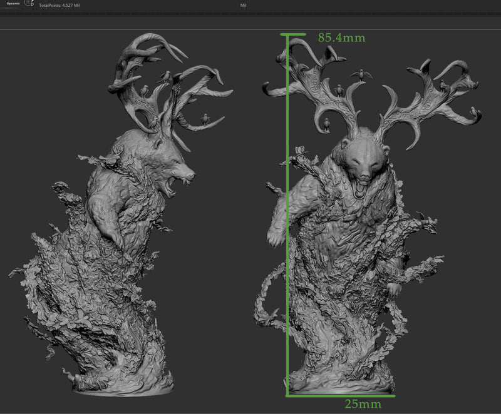
Task: Select the 85.4mm height label
Action: [341, 38]
